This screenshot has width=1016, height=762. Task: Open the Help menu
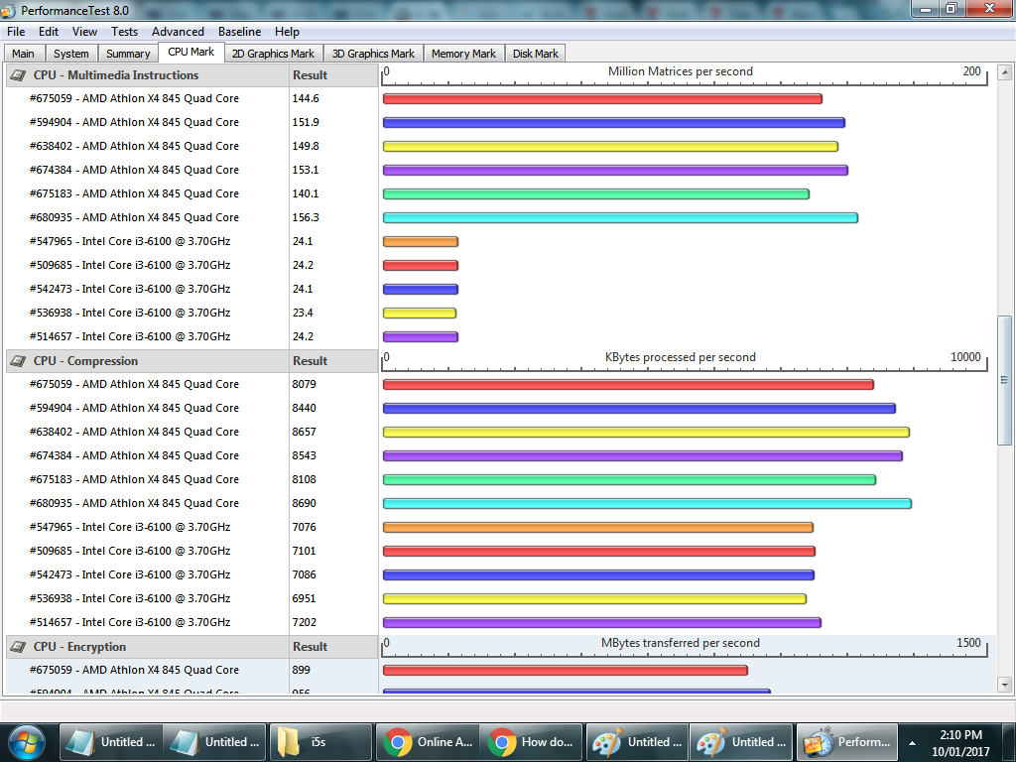[287, 32]
